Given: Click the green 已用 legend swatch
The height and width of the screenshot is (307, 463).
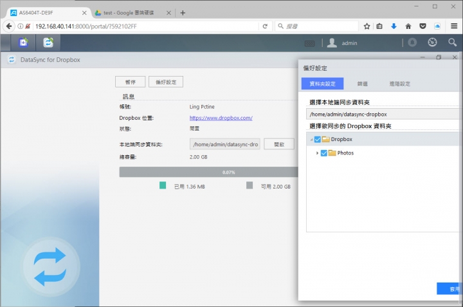Looking at the screenshot, I should point(163,185).
